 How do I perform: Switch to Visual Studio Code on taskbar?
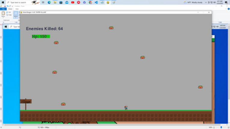pos(96,2)
